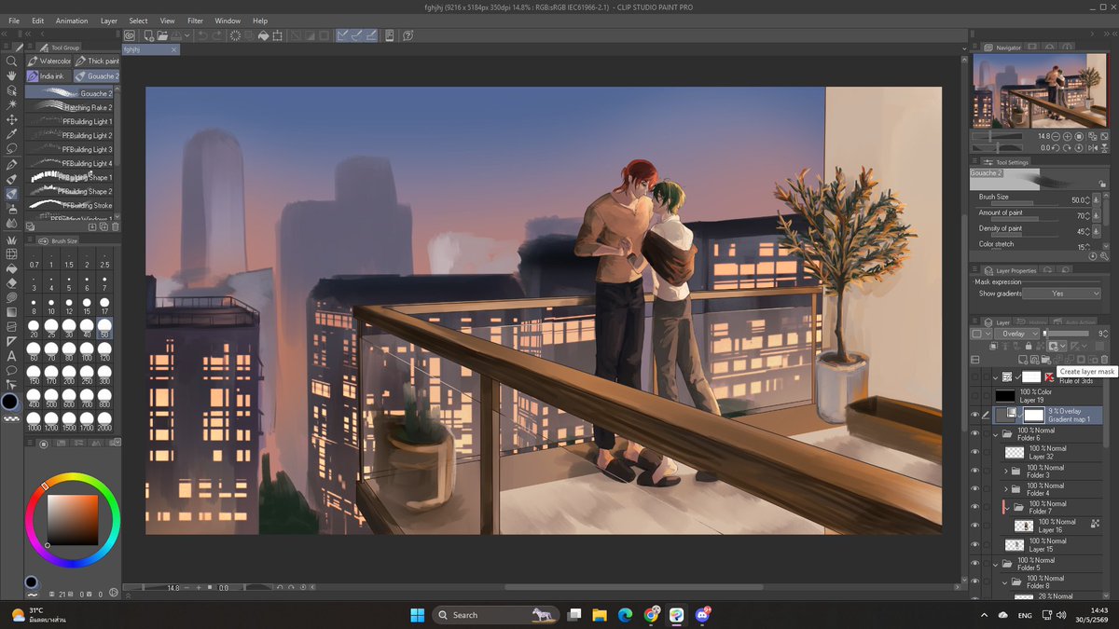
Task: Click the Delete layer trash icon
Action: click(1105, 360)
